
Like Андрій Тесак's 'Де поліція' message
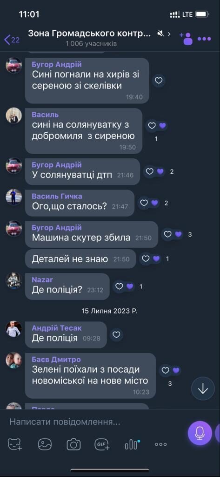pos(116,335)
